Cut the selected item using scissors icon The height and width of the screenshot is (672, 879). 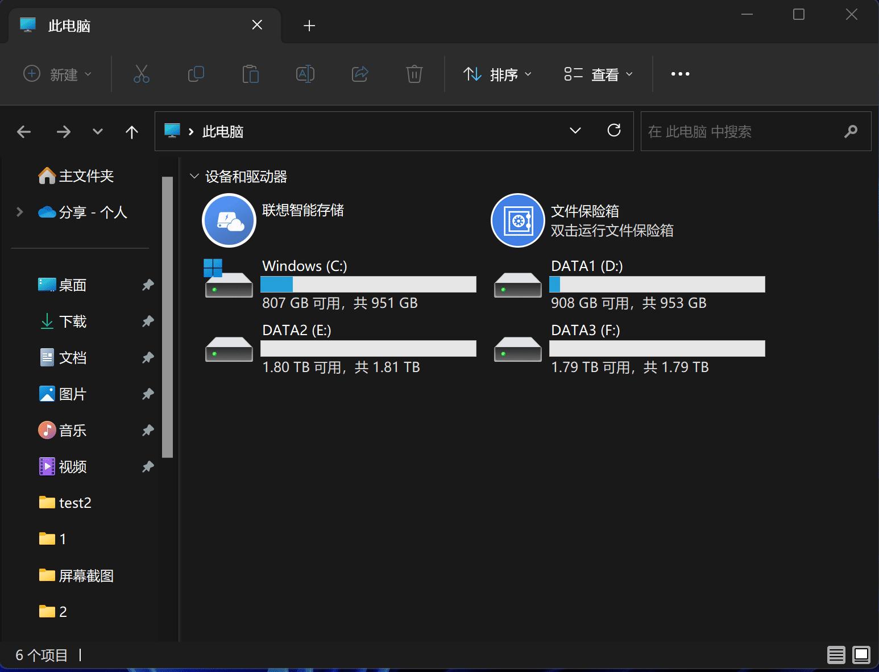pyautogui.click(x=141, y=74)
